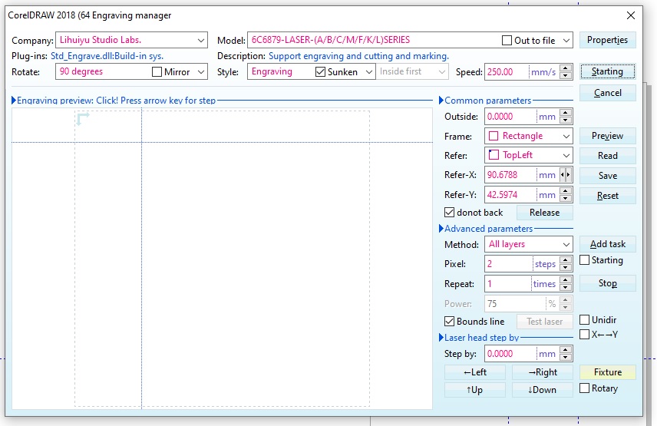Screen dimensions: 657x426
Task: Open the Company dropdown list
Action: [200, 40]
